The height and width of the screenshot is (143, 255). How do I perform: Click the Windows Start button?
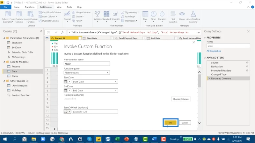point(5,139)
